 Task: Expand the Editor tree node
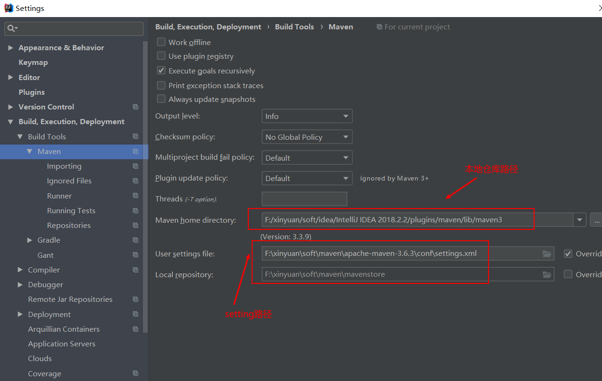(10, 77)
